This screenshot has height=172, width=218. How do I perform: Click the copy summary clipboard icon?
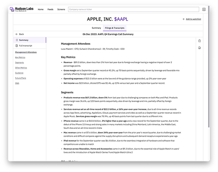coord(200,41)
